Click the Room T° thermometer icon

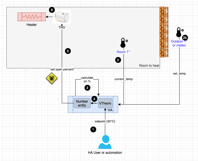point(123,43)
